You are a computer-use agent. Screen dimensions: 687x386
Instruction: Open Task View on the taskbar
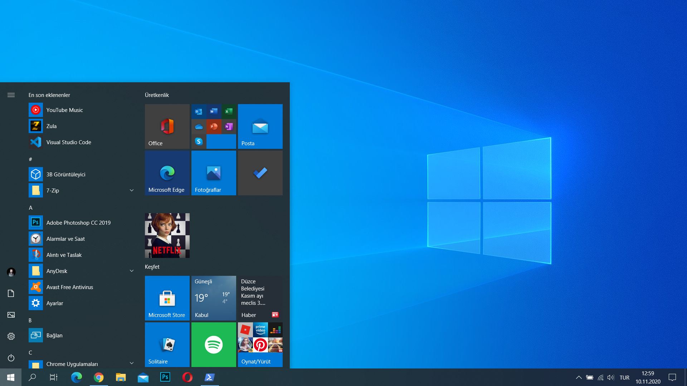click(54, 377)
